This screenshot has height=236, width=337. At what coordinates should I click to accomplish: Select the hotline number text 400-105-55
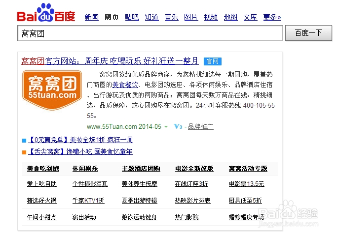(259, 105)
